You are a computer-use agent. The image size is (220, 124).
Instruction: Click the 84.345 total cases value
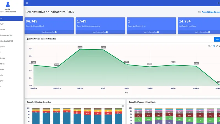tap(31, 21)
